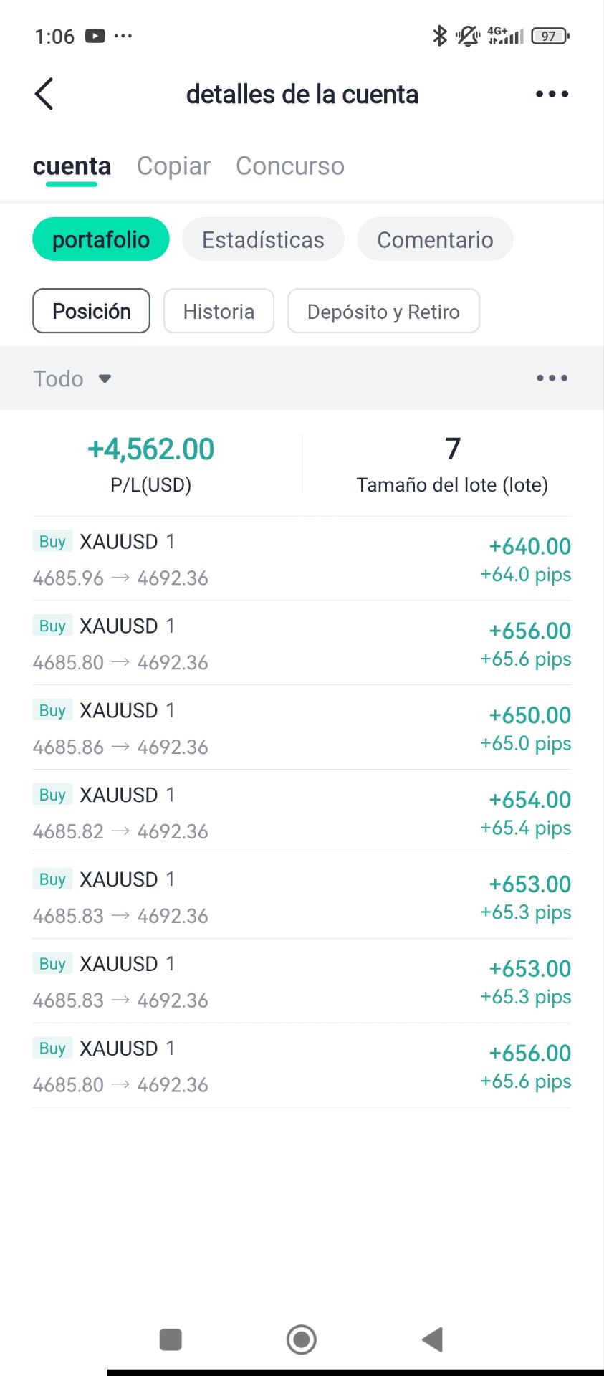Open Depósito y Retiro section
604x1376 pixels.
point(383,311)
